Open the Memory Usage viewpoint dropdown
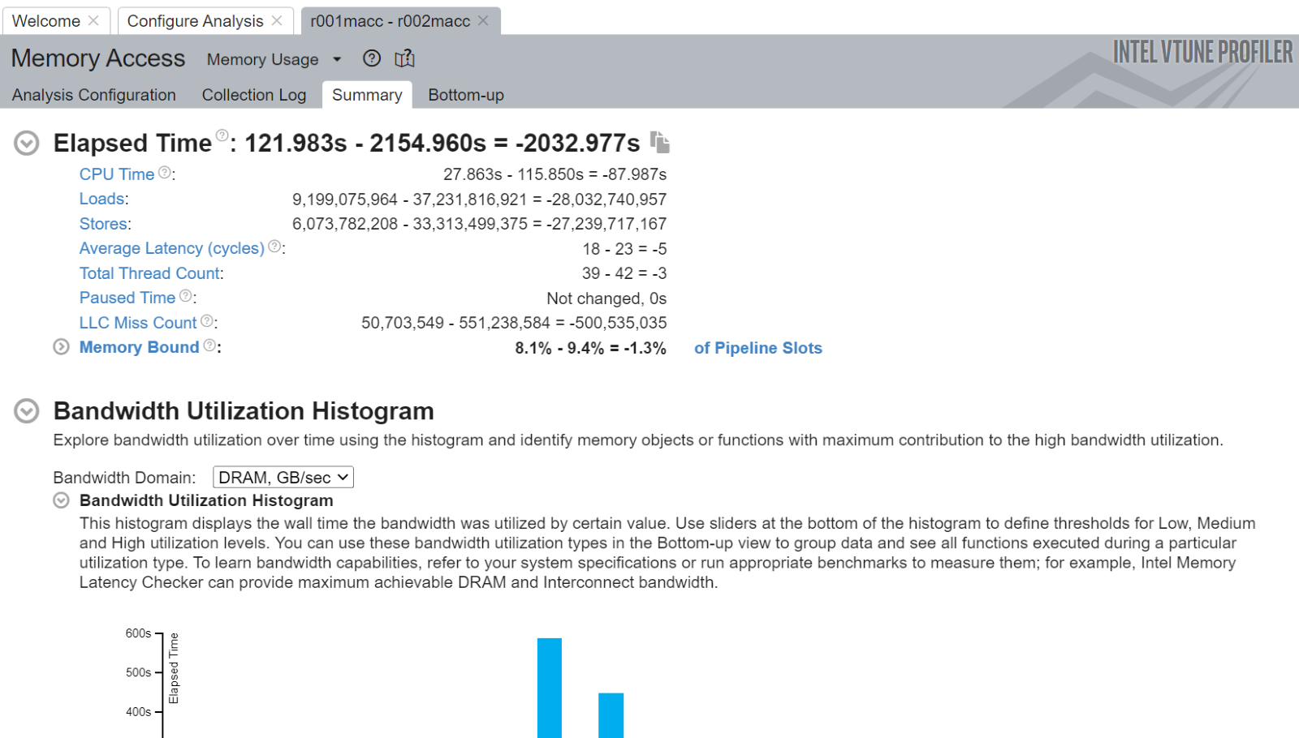 pyautogui.click(x=338, y=59)
